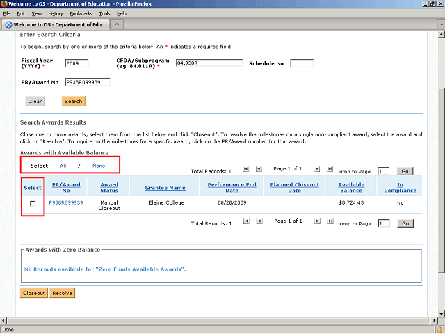Open the History menu
Viewport: 445px width, 334px height.
(56, 13)
